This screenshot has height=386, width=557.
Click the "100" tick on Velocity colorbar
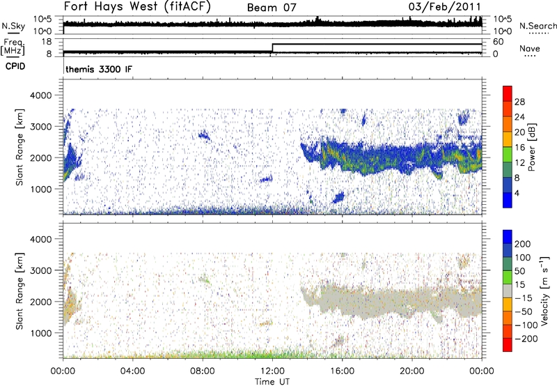pyautogui.click(x=523, y=258)
